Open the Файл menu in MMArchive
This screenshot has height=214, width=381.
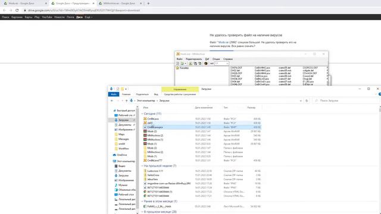coord(179,59)
